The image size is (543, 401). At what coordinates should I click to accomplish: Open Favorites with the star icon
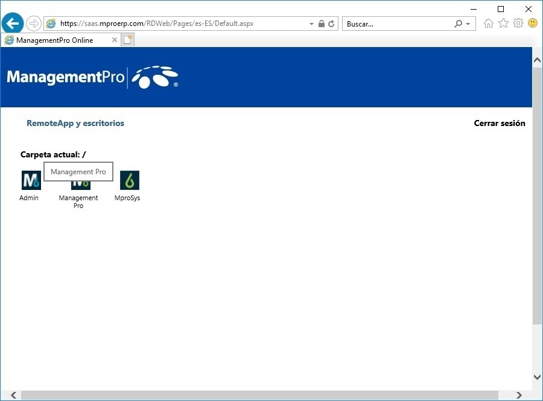(503, 23)
